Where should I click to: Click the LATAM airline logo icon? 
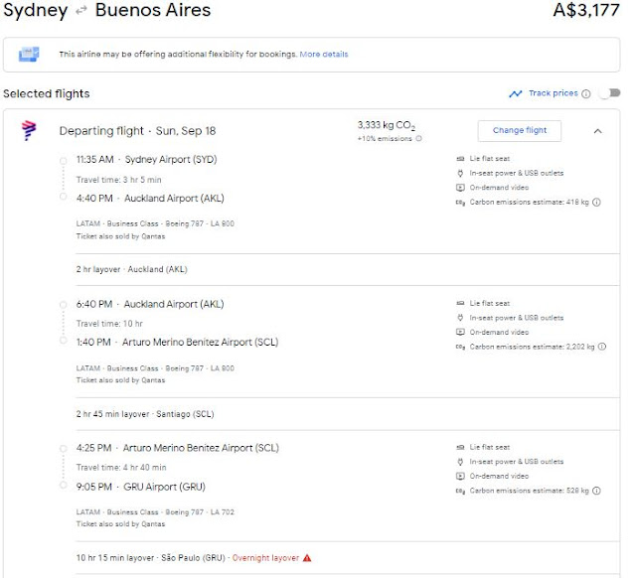[29, 131]
